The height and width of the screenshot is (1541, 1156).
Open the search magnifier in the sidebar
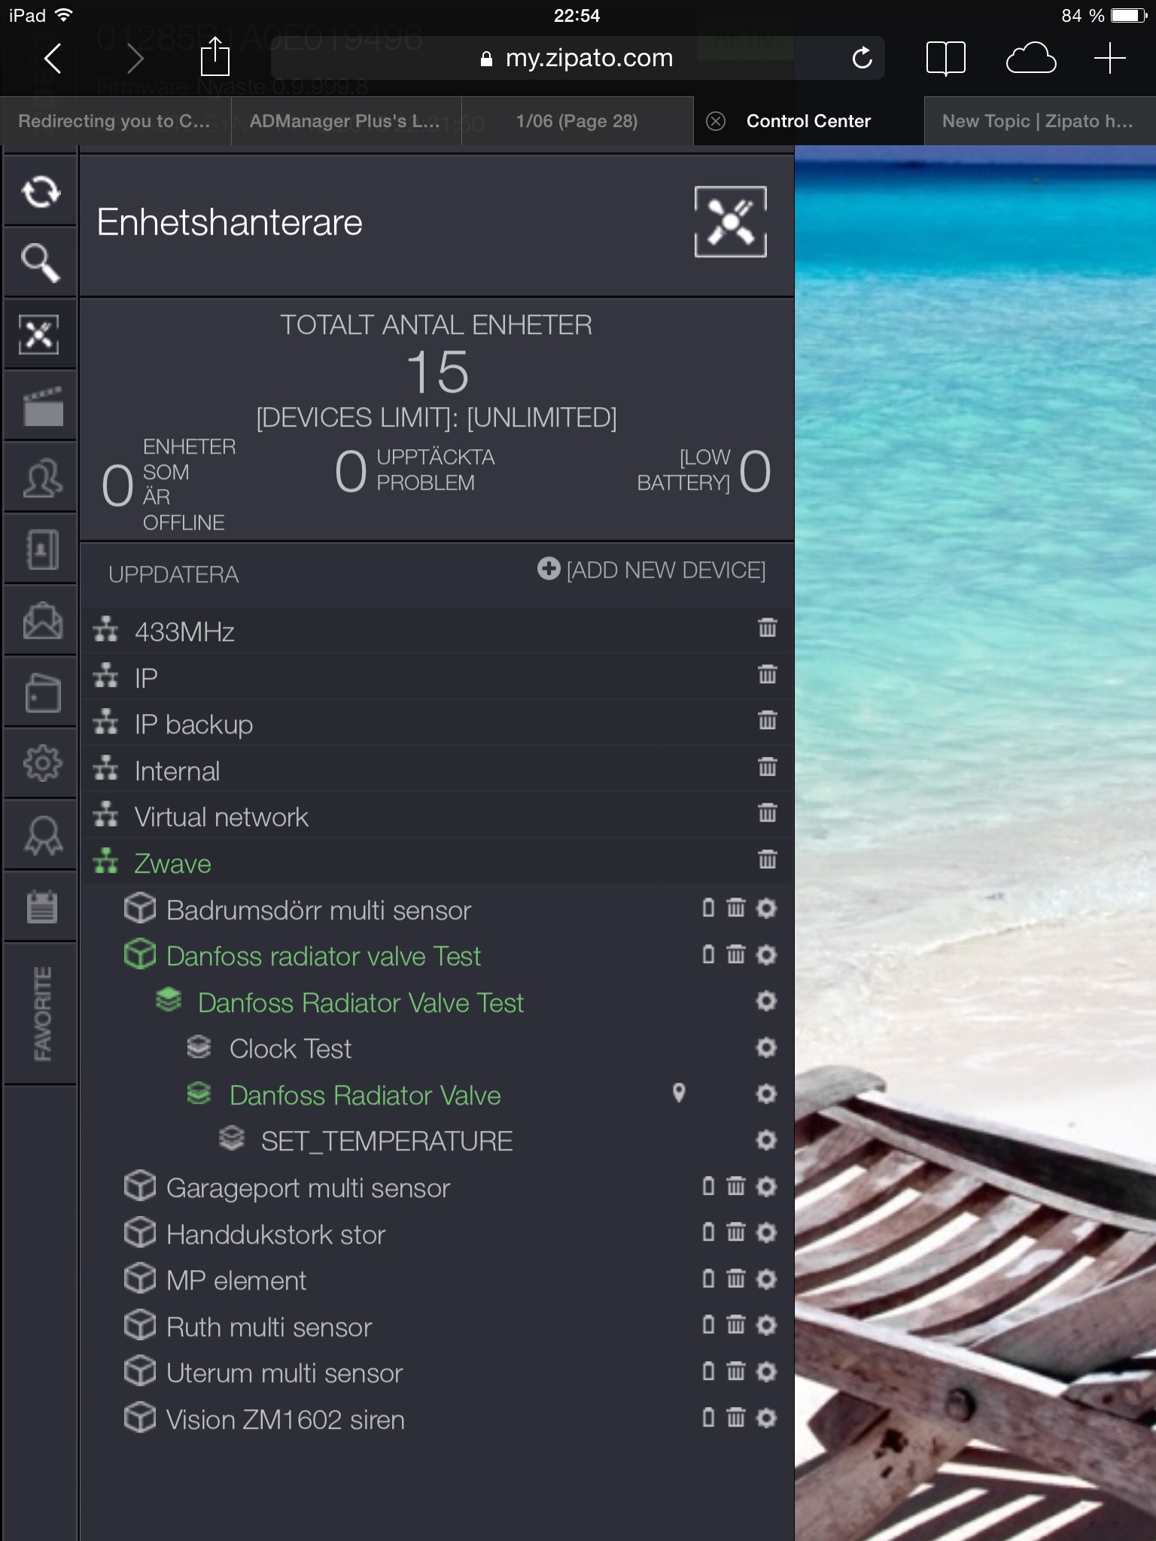click(41, 263)
